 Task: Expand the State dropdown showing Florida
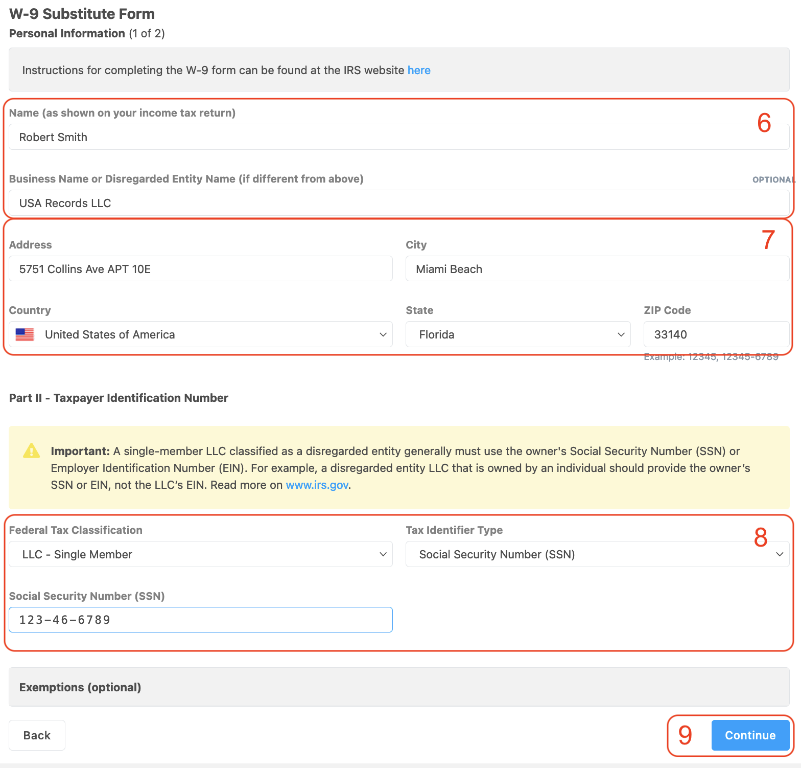click(x=517, y=334)
